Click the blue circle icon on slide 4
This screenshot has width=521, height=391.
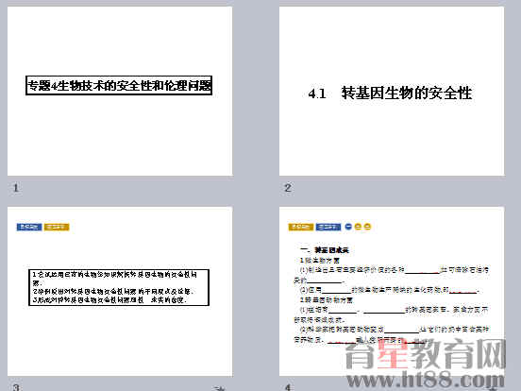tap(348, 227)
